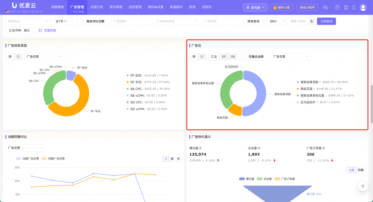Open the SKU type dropdown
The width and height of the screenshot is (373, 202).
[277, 21]
